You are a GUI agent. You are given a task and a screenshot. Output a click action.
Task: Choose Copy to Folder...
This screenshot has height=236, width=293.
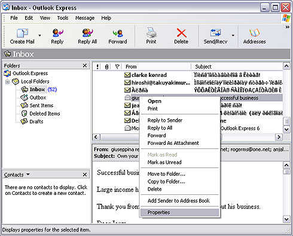pos(166,181)
